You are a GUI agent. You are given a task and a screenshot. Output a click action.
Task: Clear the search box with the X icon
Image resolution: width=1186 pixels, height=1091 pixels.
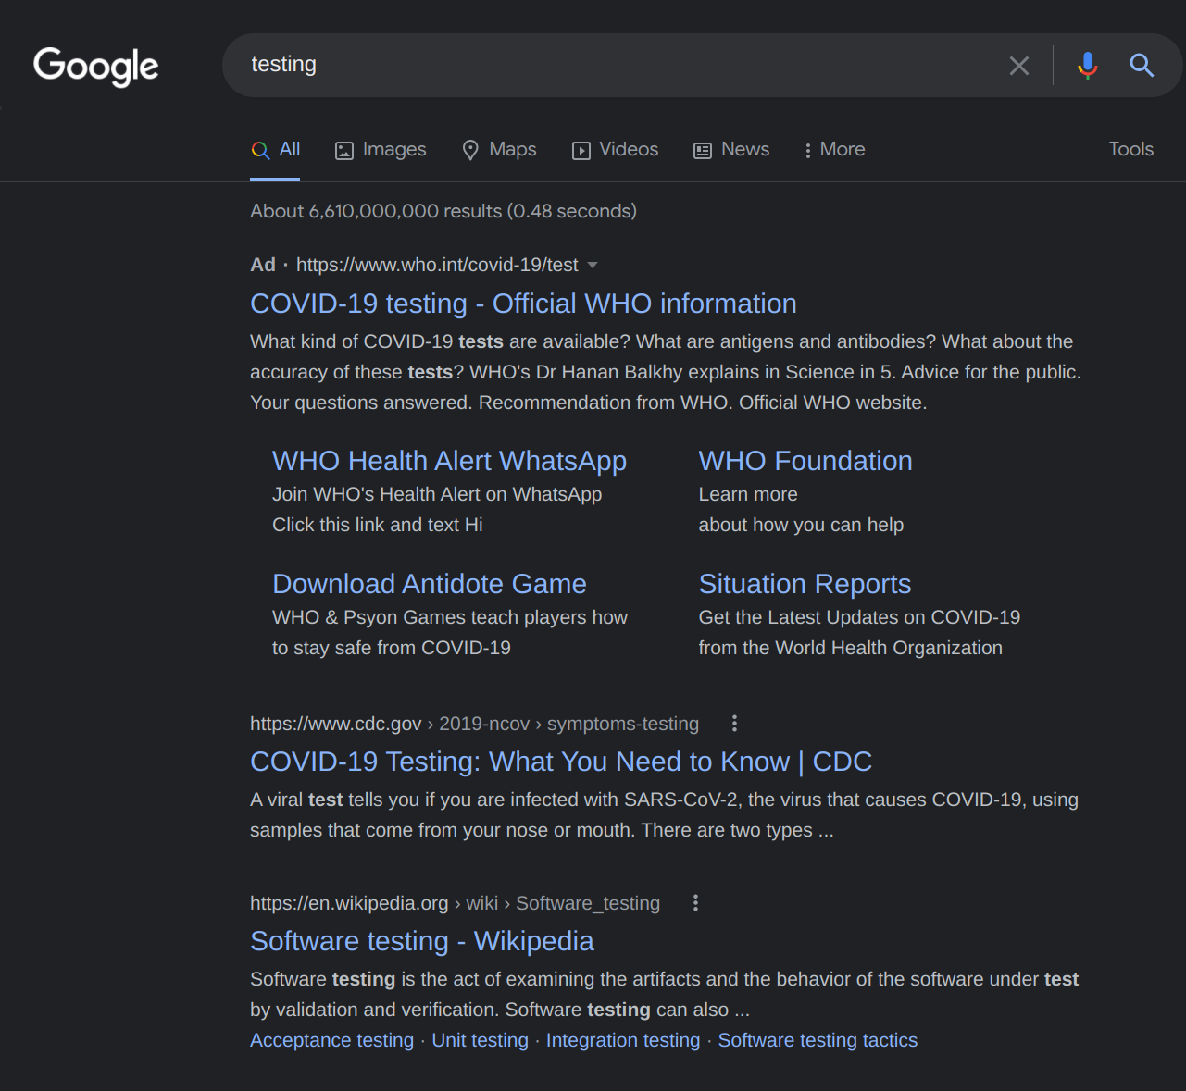(1019, 66)
